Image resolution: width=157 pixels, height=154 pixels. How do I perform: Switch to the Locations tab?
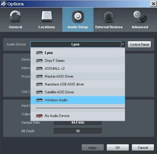pos(47,20)
